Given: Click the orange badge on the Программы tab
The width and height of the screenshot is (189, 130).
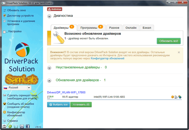Looking at the screenshot, I should (100, 27).
